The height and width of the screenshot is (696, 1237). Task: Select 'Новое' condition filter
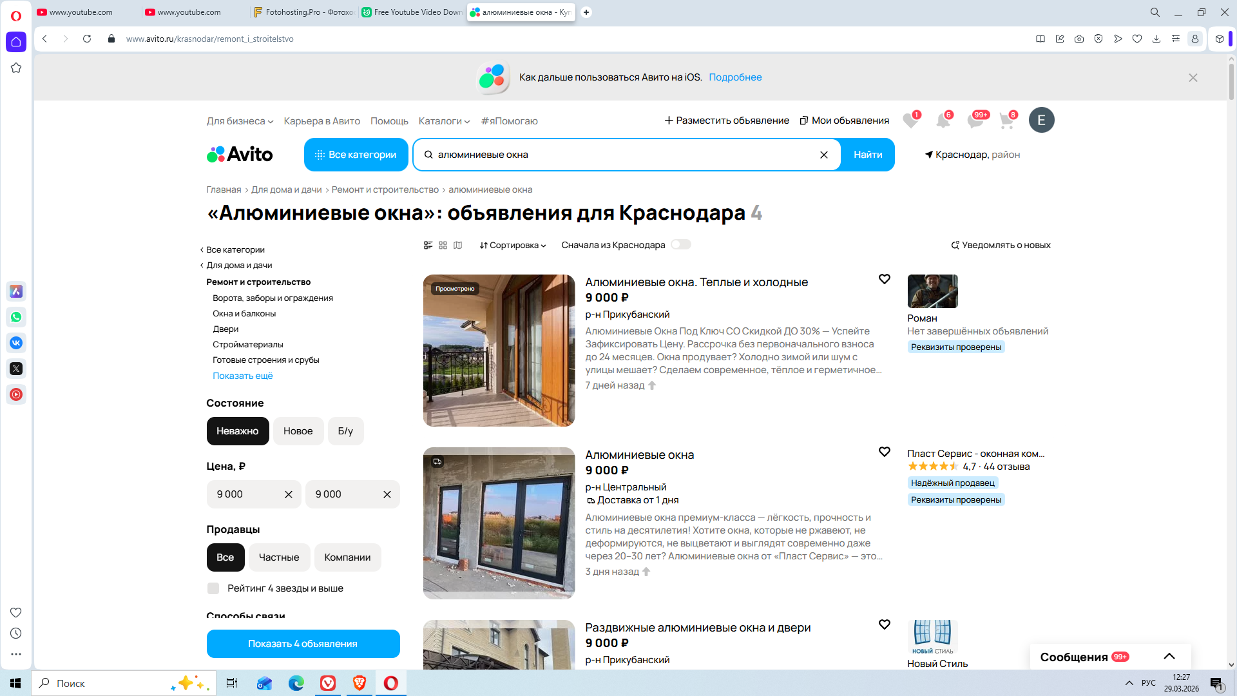(x=298, y=431)
